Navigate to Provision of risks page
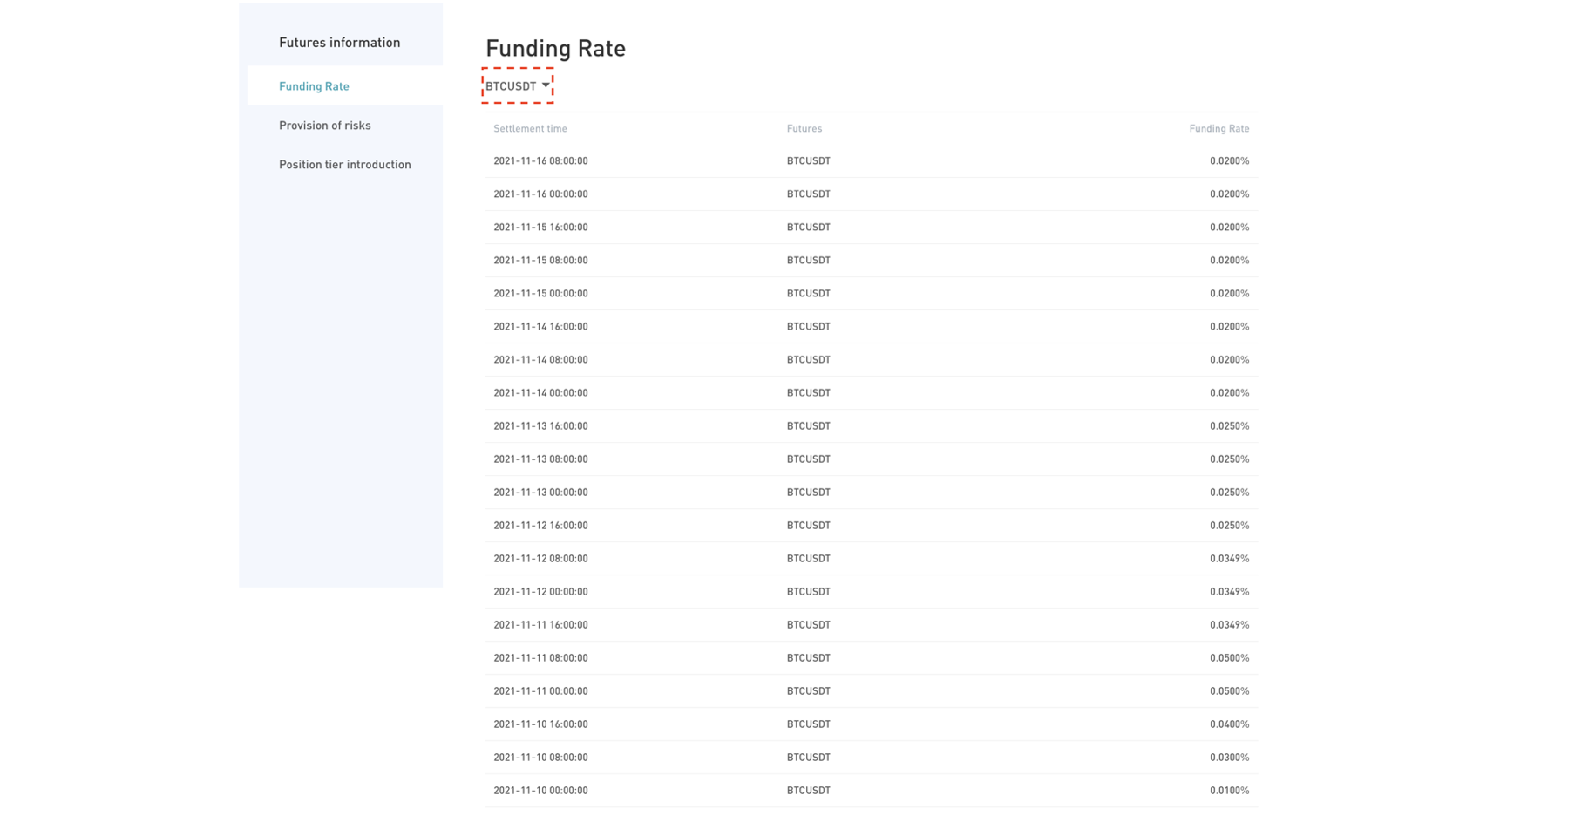Image resolution: width=1595 pixels, height=816 pixels. (324, 125)
